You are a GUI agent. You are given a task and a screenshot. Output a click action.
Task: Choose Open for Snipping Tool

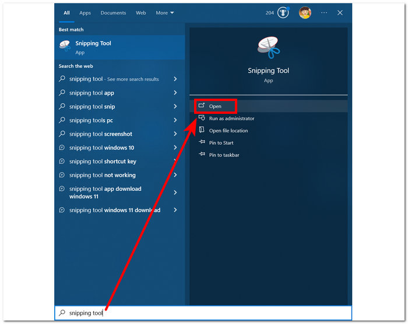tap(269, 106)
